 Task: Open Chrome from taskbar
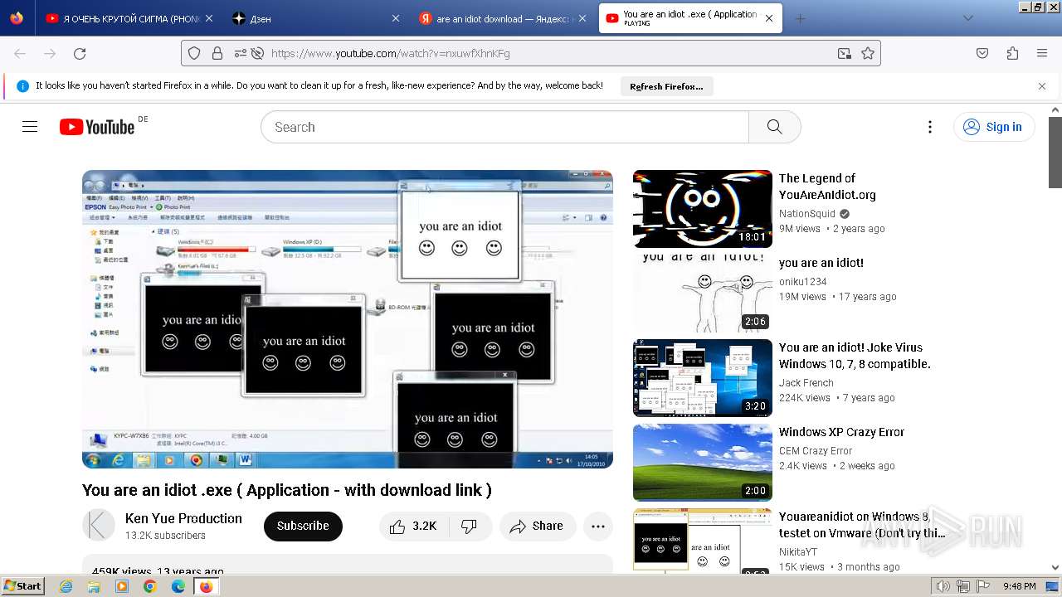(x=149, y=586)
